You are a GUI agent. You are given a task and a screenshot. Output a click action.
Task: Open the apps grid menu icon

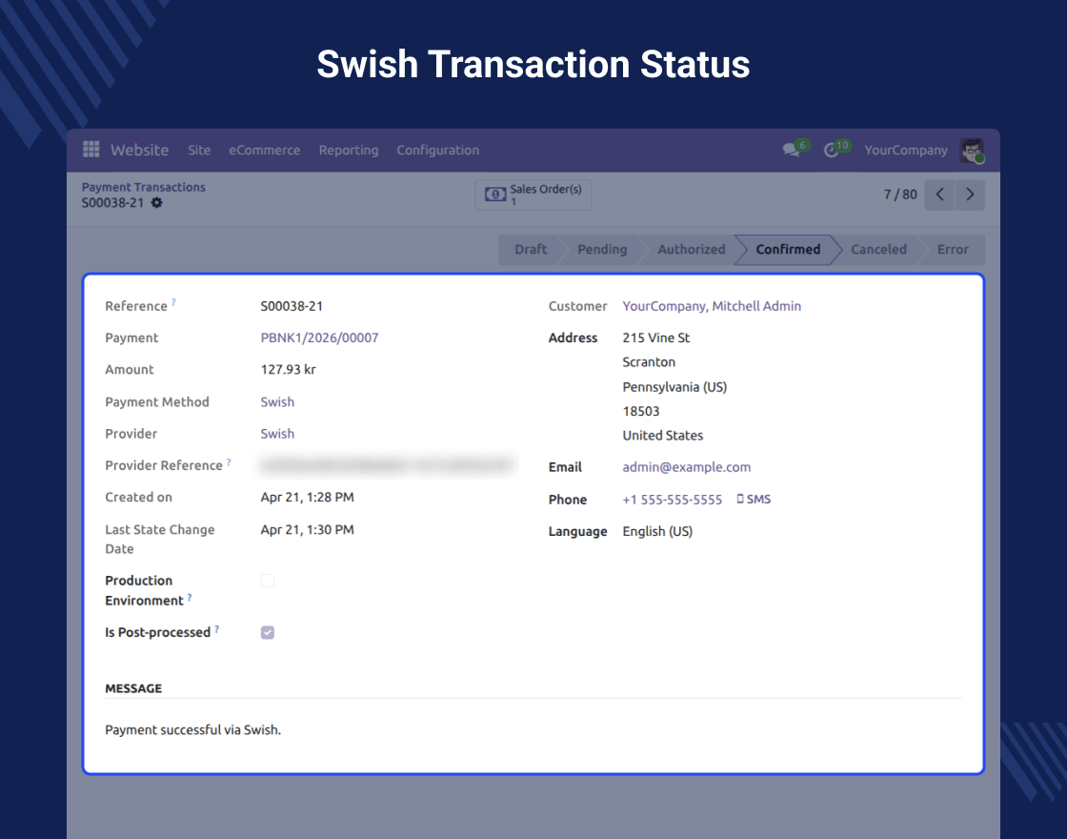pyautogui.click(x=91, y=149)
